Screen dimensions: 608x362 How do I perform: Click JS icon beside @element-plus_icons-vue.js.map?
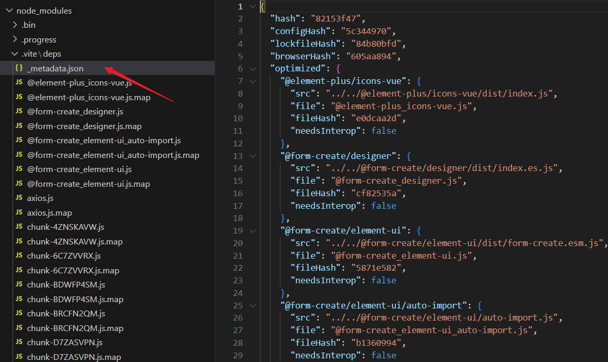[x=19, y=97]
